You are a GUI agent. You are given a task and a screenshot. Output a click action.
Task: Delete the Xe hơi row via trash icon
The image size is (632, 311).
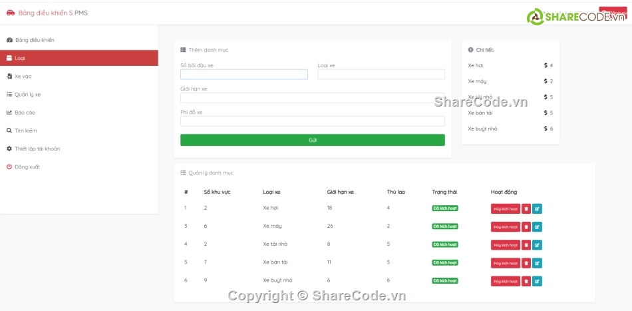click(x=526, y=209)
